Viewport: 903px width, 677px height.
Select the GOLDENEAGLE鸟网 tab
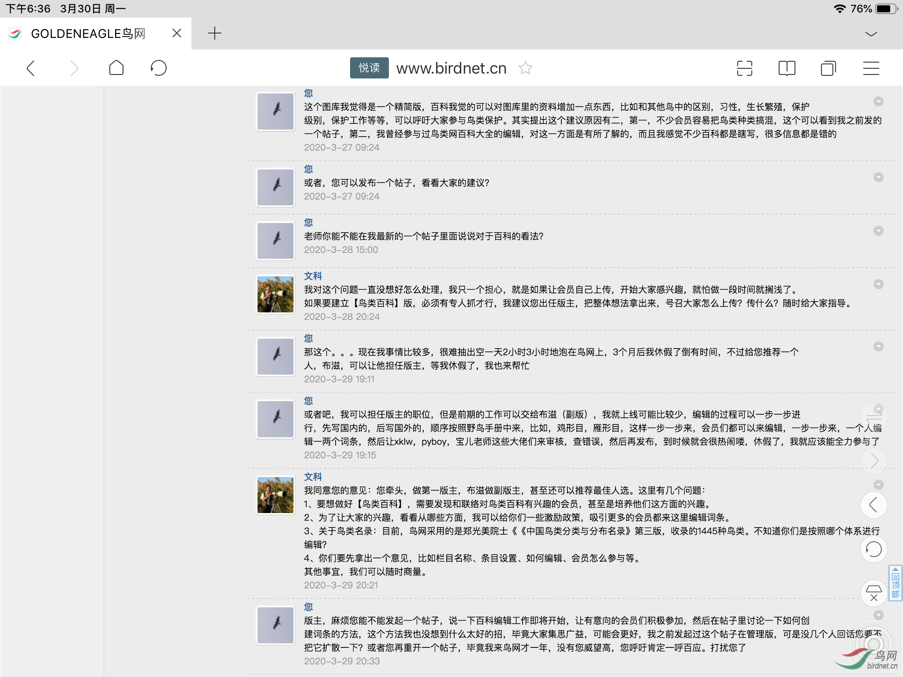pos(88,33)
